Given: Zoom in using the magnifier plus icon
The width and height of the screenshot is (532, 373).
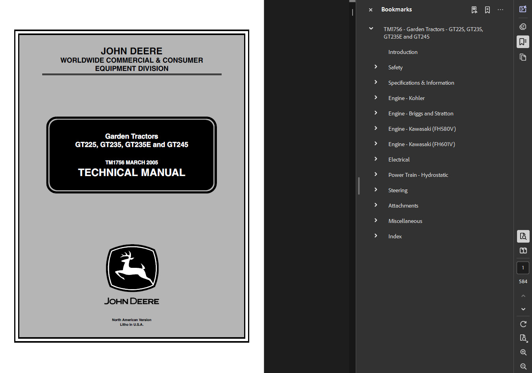Looking at the screenshot, I should (x=523, y=353).
